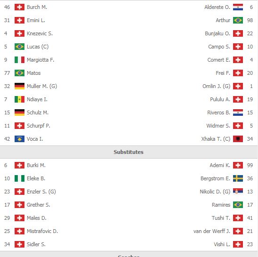Click the Nigerian flag next to Eleke B.

(19, 178)
